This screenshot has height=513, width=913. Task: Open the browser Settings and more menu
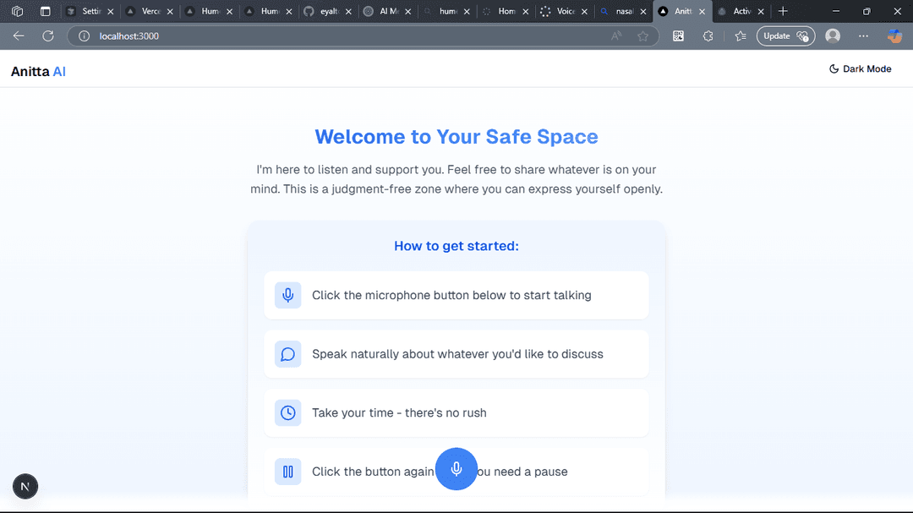[x=863, y=35]
